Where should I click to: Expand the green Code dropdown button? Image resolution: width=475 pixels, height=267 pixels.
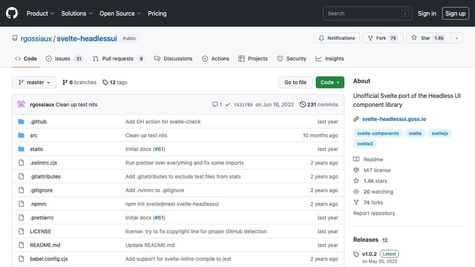point(330,82)
